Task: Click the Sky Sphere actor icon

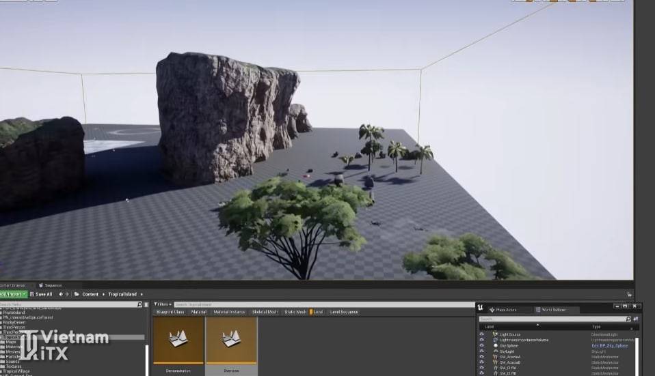Action: pos(496,345)
